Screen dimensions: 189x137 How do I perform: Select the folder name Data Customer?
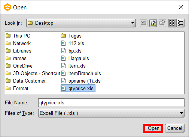[30, 81]
